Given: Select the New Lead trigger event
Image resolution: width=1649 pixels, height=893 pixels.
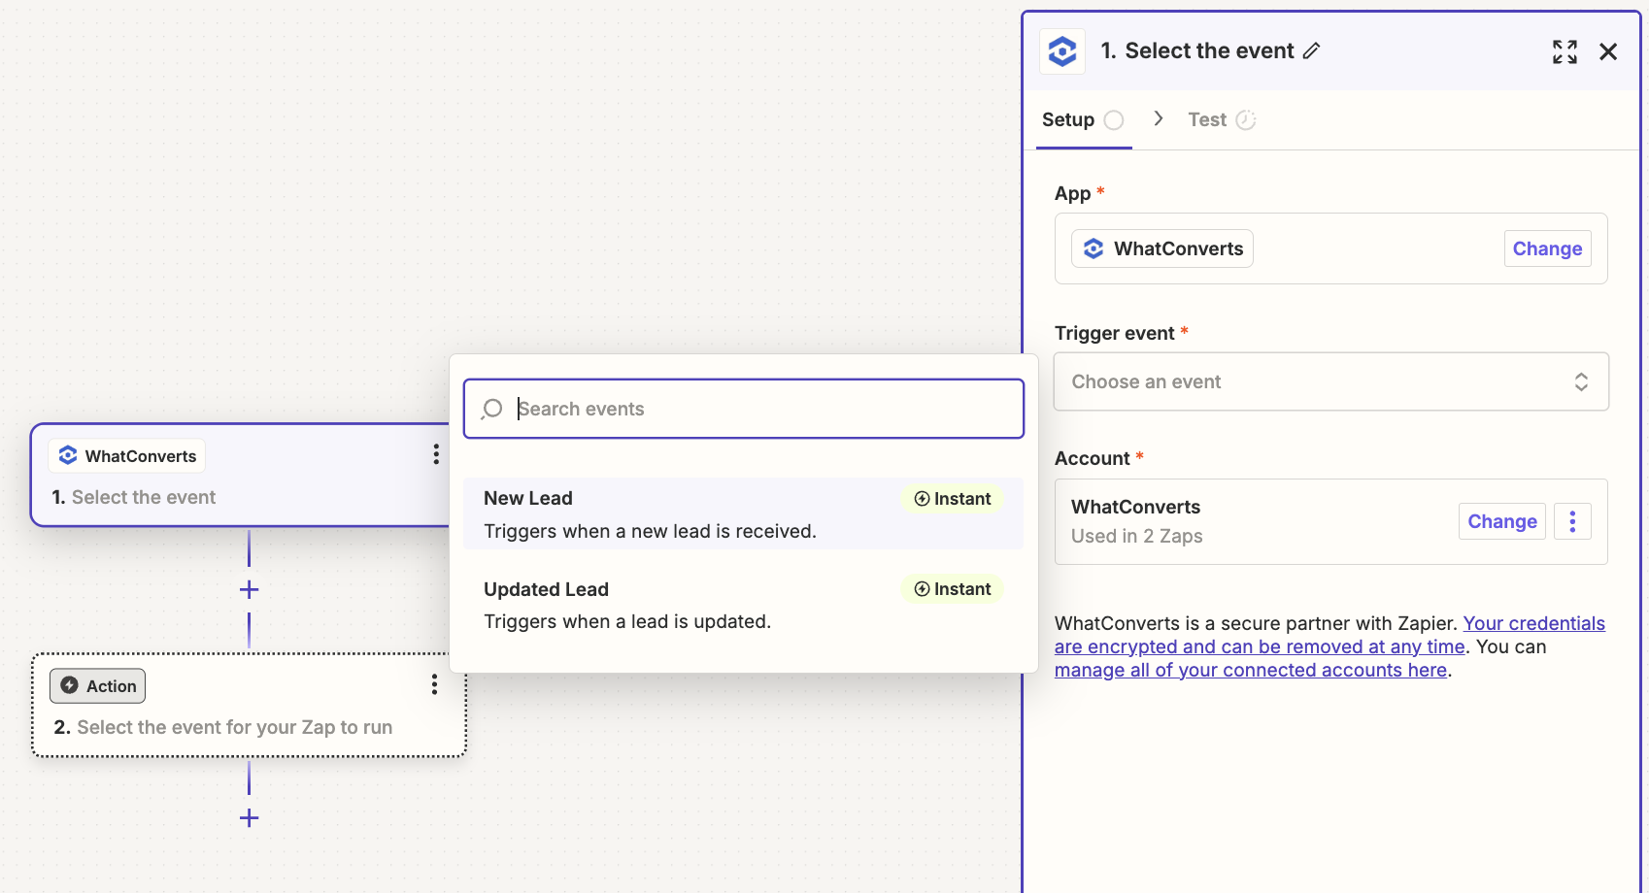Looking at the screenshot, I should [x=743, y=513].
